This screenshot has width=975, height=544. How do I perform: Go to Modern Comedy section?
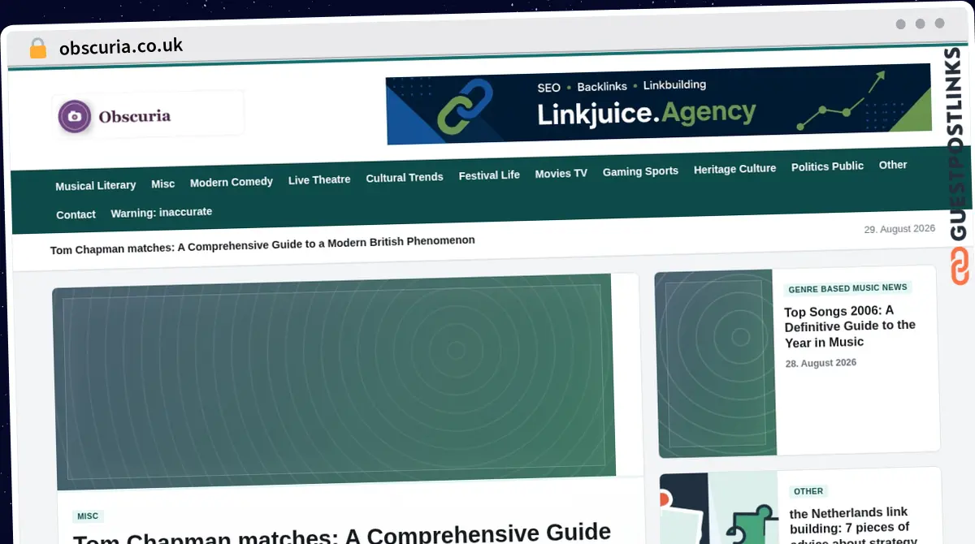(232, 182)
